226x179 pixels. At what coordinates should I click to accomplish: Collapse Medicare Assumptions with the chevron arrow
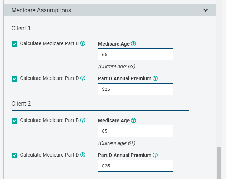pos(206,10)
